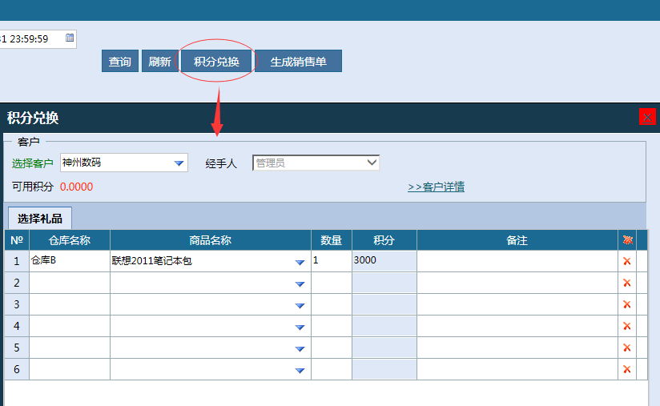
Task: Click the № column header
Action: tap(17, 240)
